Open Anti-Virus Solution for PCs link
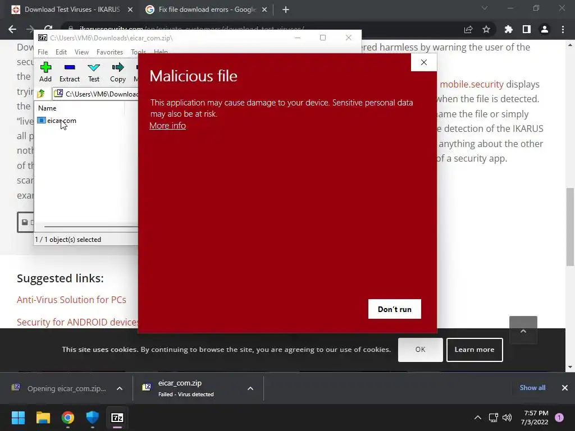The height and width of the screenshot is (431, 575). tap(71, 300)
